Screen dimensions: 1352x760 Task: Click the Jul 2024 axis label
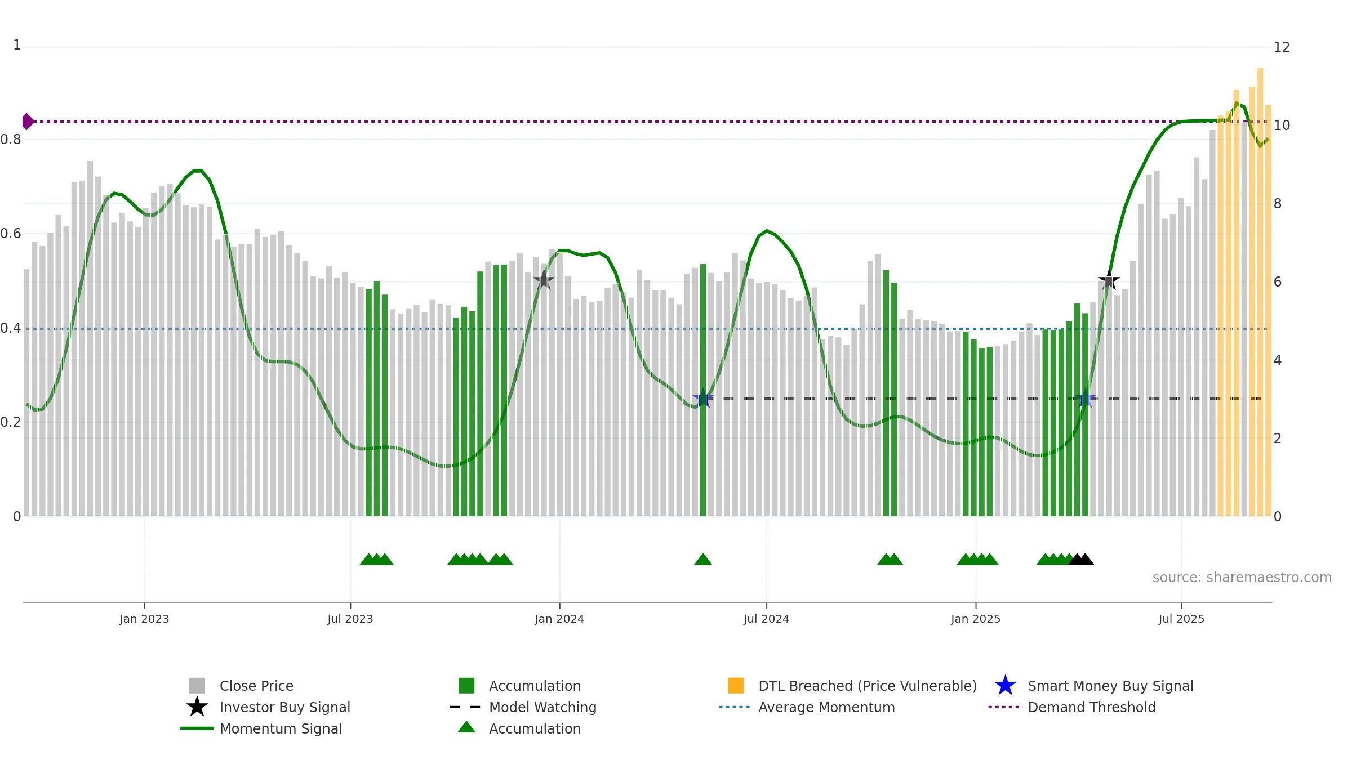766,619
